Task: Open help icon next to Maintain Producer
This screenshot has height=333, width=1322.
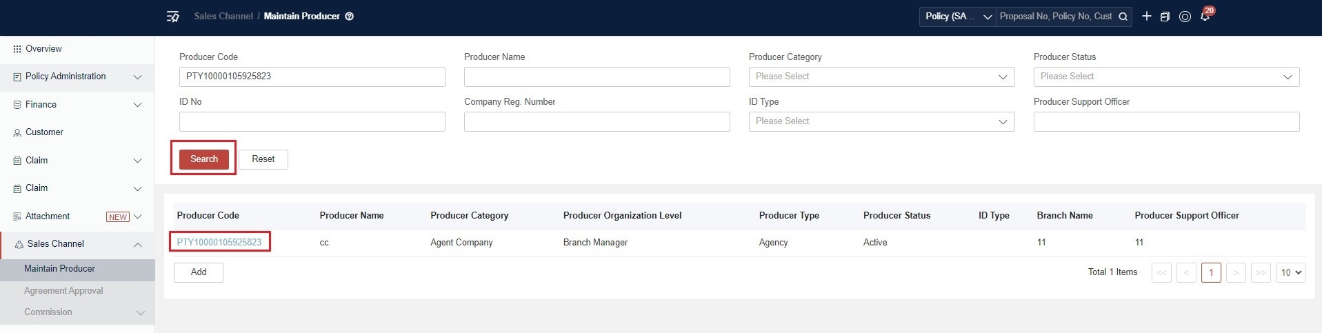Action: (350, 17)
